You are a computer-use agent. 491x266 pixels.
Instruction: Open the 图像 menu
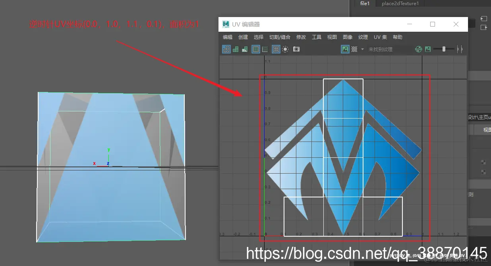tap(348, 37)
